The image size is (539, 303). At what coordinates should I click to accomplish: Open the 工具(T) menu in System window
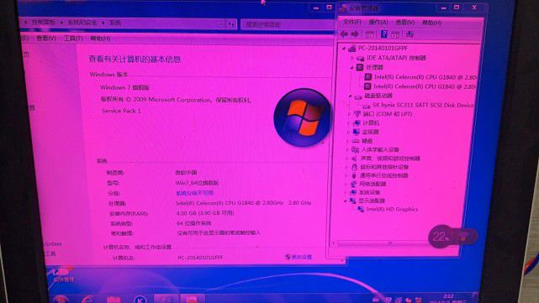[x=73, y=39]
